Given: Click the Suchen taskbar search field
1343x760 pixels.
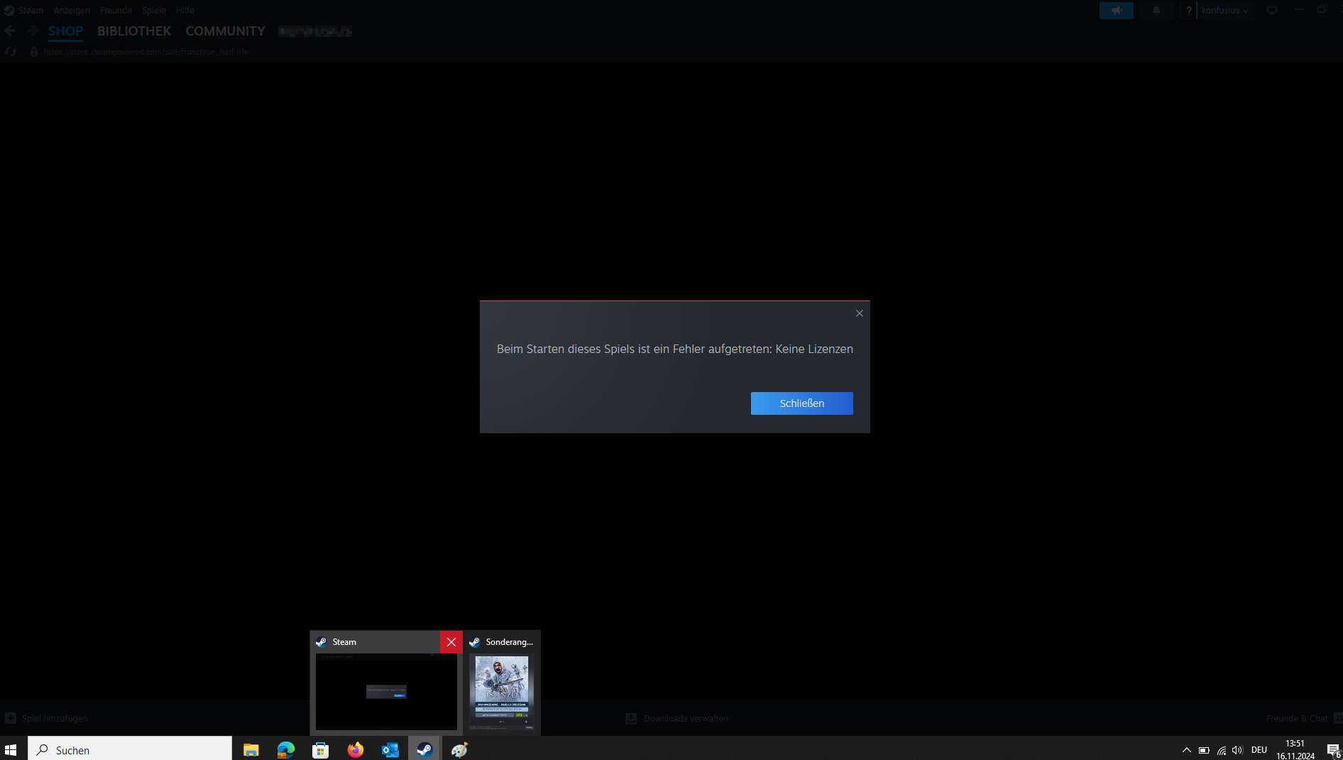Looking at the screenshot, I should click(x=130, y=750).
